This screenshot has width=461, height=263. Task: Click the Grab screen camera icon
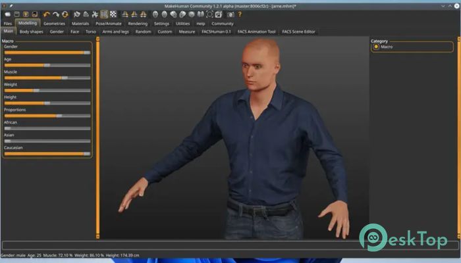click(x=230, y=14)
